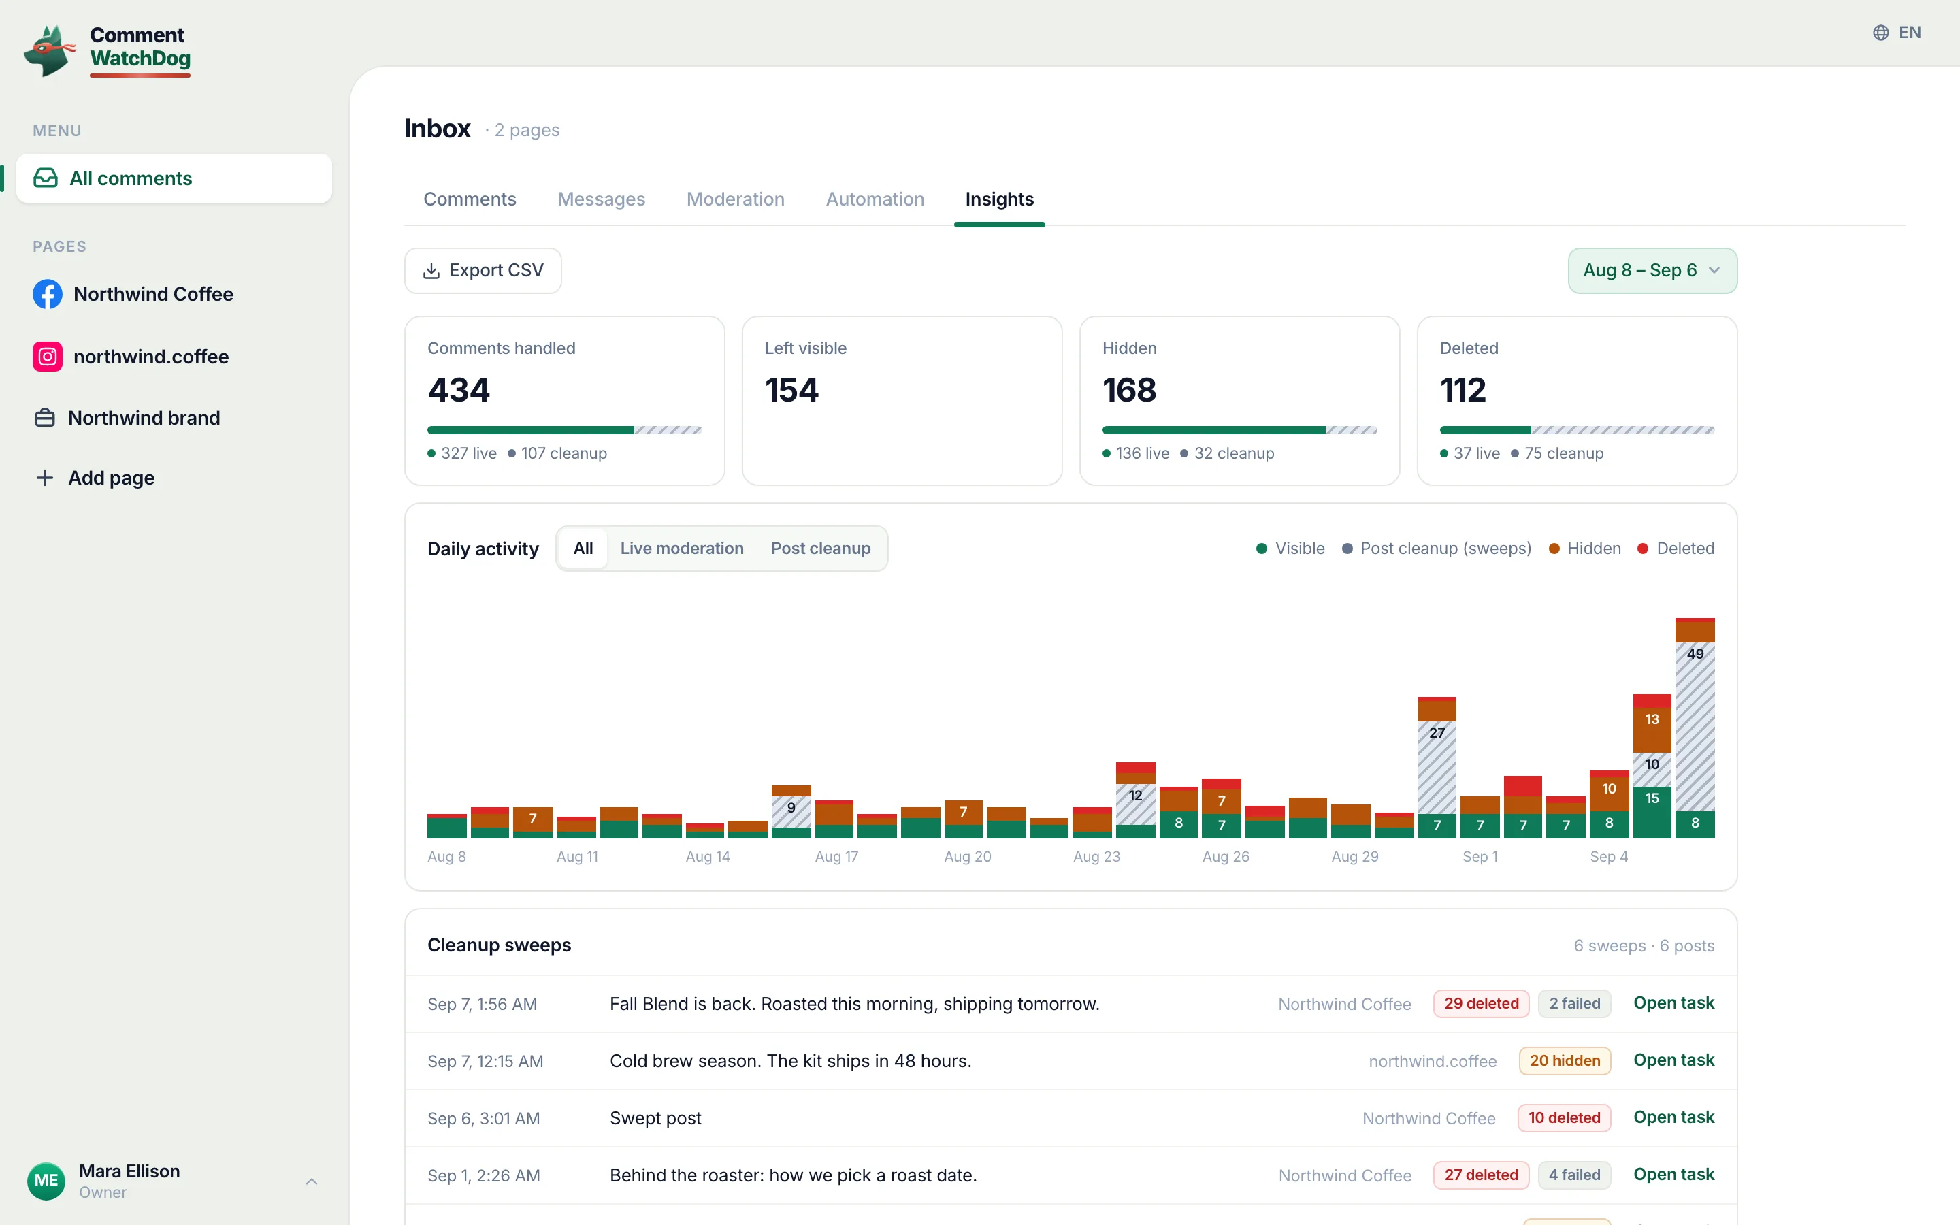The image size is (1960, 1225).
Task: Click the Comments handled progress bar
Action: tap(564, 430)
